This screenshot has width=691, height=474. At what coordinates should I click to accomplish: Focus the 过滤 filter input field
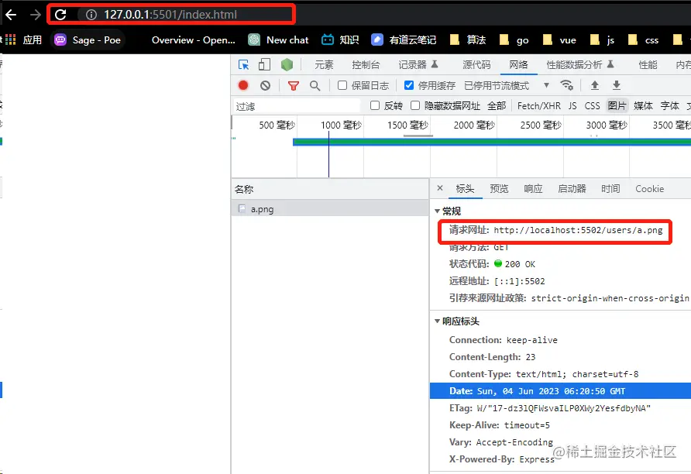[x=297, y=106]
